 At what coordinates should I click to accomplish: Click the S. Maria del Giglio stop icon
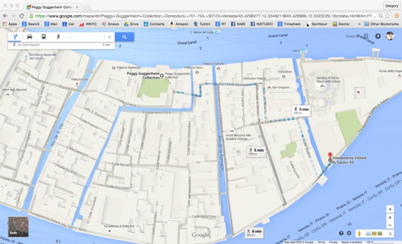(217, 32)
